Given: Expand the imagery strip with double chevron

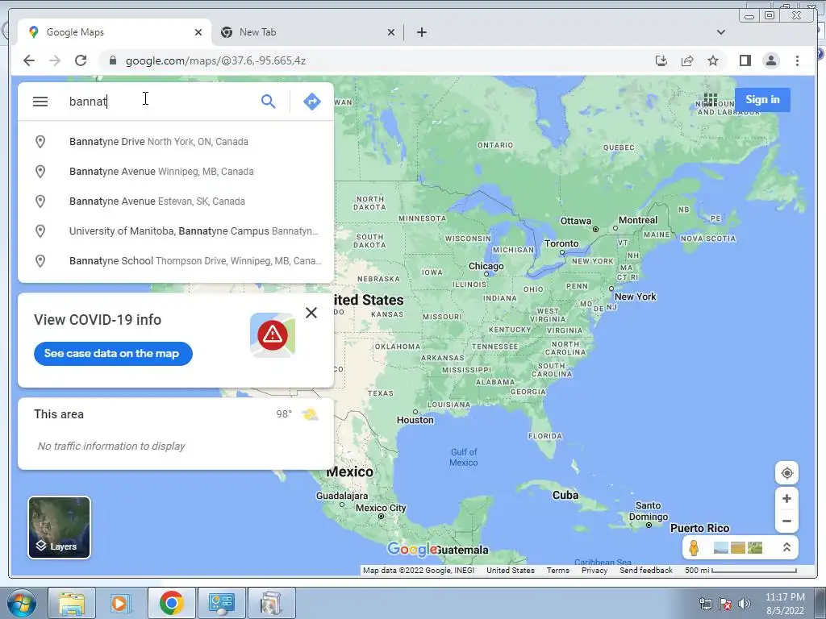Looking at the screenshot, I should coord(786,547).
